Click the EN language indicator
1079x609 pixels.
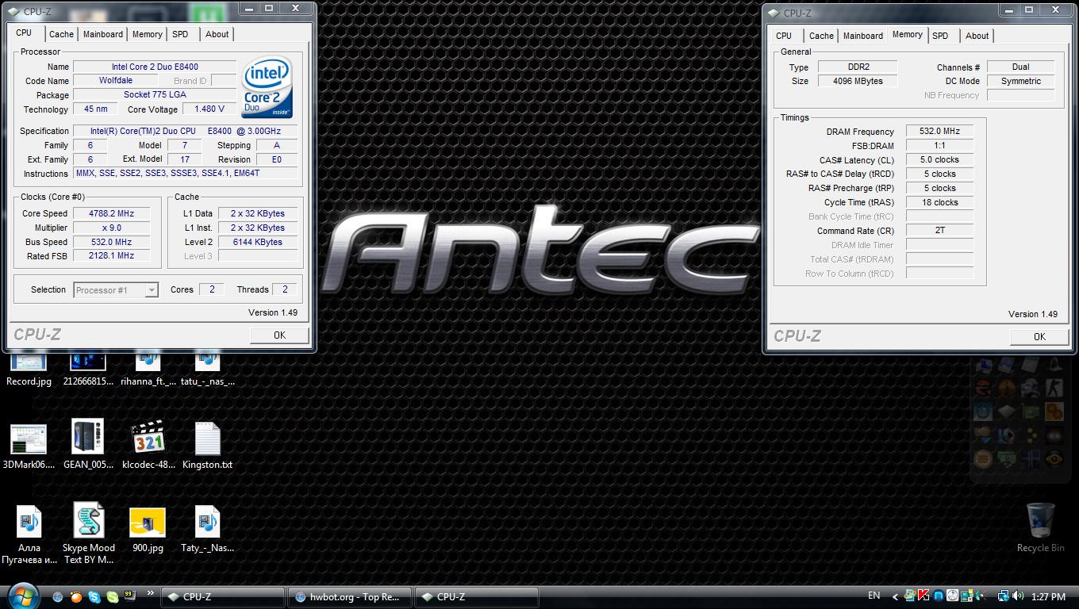click(874, 596)
